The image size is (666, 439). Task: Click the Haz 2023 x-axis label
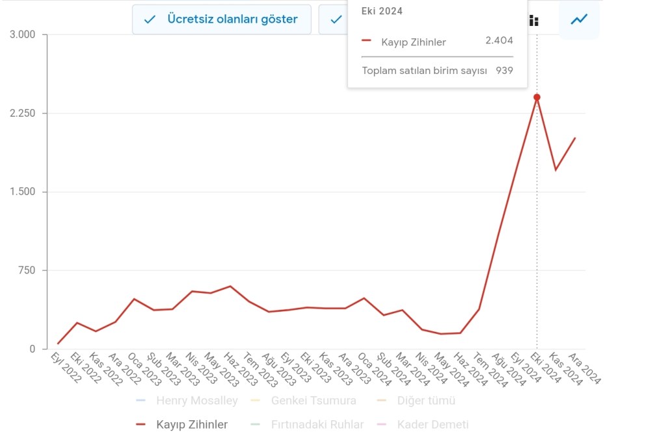[x=239, y=368]
